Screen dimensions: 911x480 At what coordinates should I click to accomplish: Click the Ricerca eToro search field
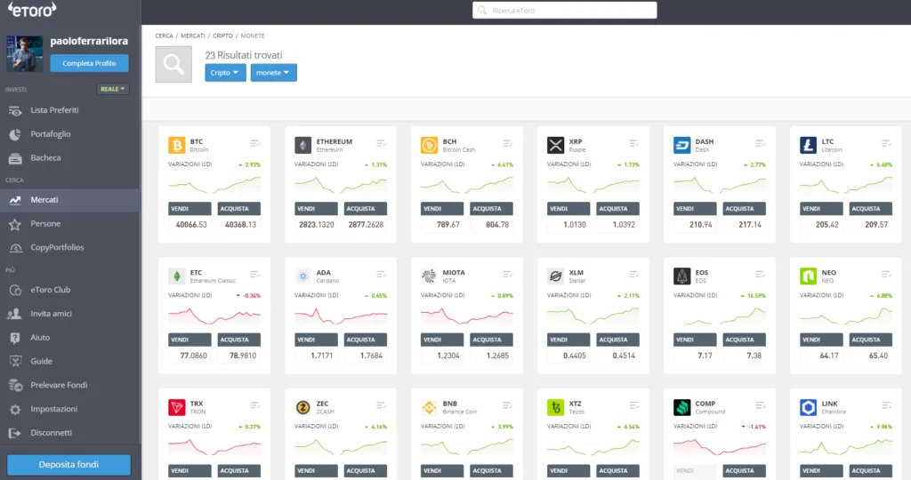[565, 11]
